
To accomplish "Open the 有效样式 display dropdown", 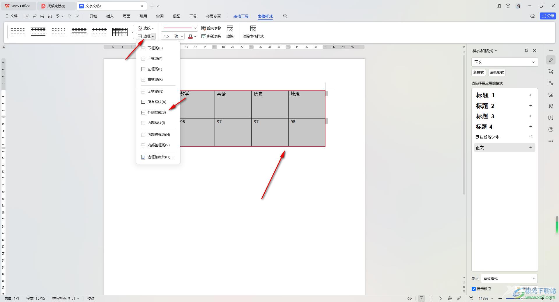I will [509, 278].
